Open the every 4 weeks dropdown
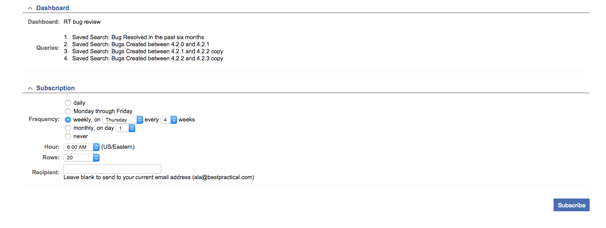Image resolution: width=606 pixels, height=228 pixels. tap(168, 120)
